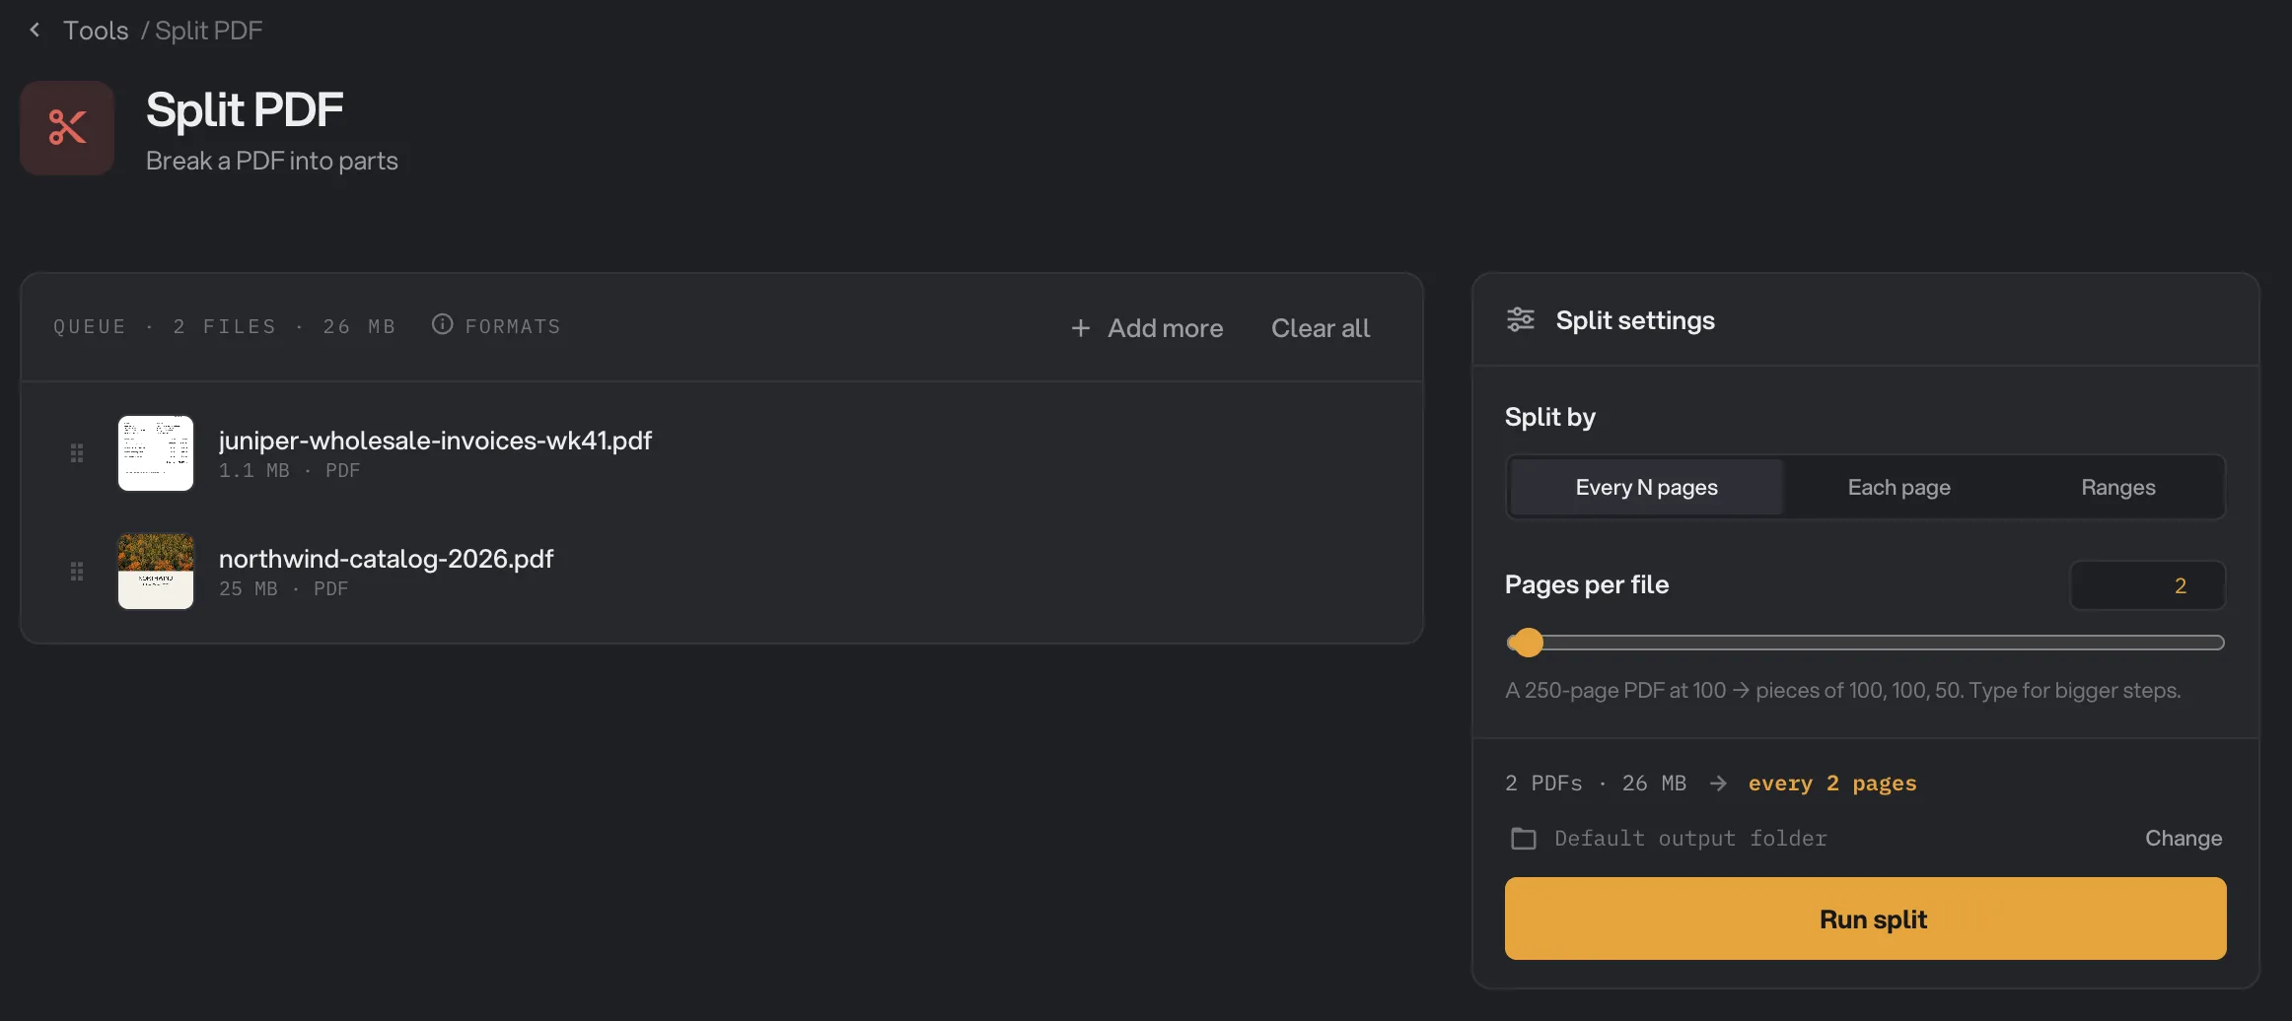Image resolution: width=2292 pixels, height=1021 pixels.
Task: Focus the Pages per file number field
Action: point(2147,585)
